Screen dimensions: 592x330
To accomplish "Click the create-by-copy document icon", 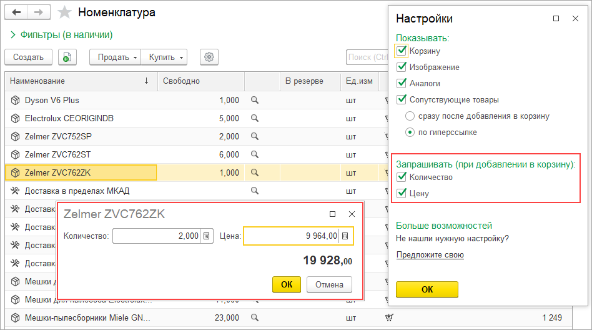I will pyautogui.click(x=67, y=57).
